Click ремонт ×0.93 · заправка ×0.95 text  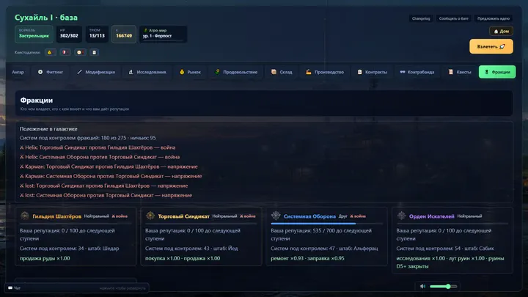tap(307, 258)
